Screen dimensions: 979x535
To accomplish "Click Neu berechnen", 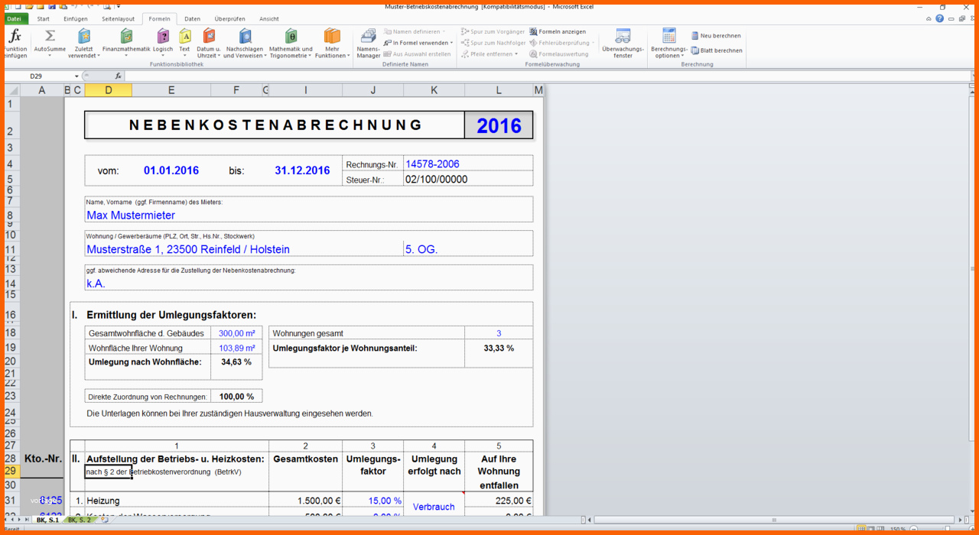I will coord(716,36).
